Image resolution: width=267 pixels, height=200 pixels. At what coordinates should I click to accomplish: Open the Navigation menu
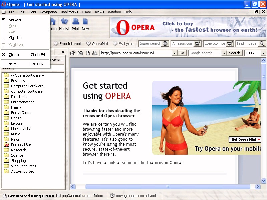[48, 12]
